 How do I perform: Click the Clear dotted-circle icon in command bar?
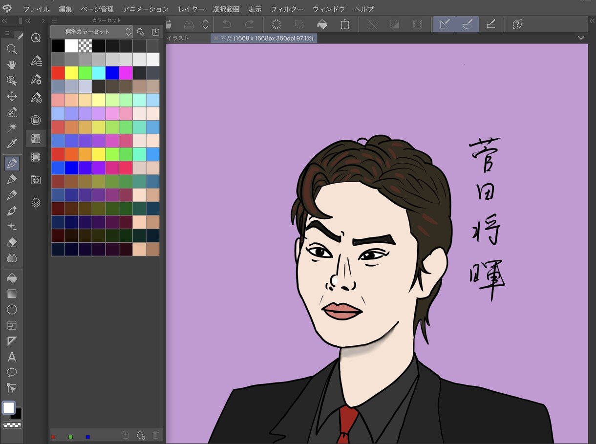(277, 24)
